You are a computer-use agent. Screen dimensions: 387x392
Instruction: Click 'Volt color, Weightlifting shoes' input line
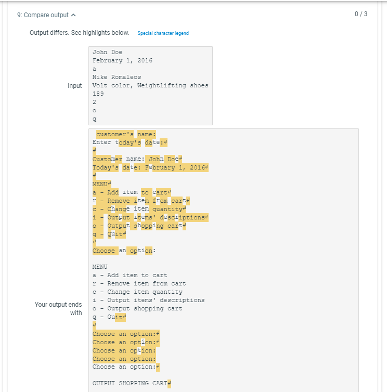tap(150, 85)
